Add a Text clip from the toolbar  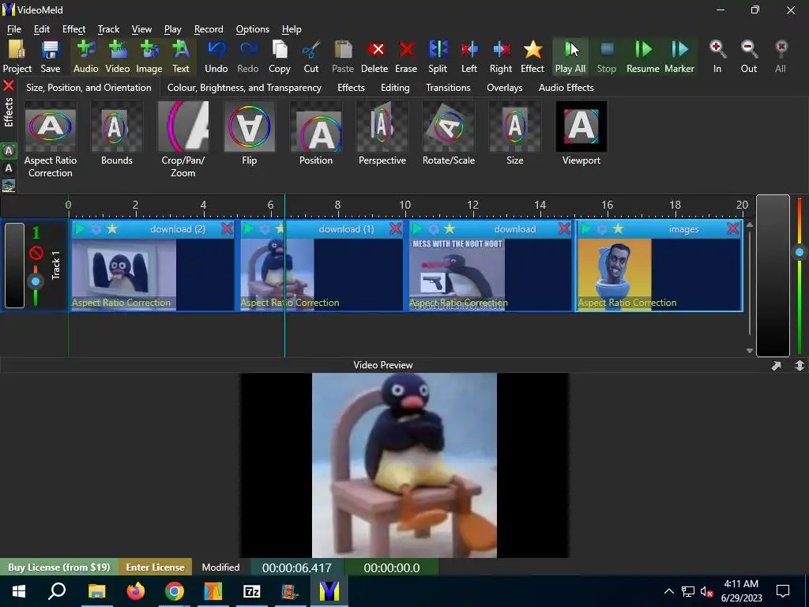pyautogui.click(x=181, y=56)
